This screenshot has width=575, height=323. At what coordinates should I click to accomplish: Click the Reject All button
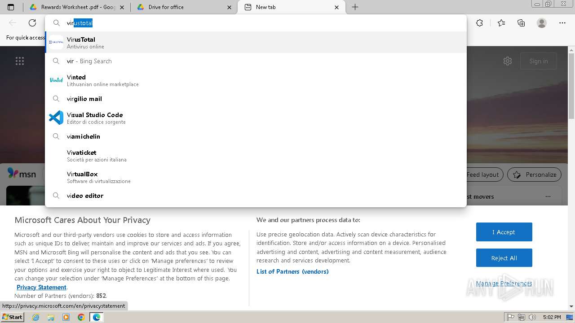tap(504, 258)
